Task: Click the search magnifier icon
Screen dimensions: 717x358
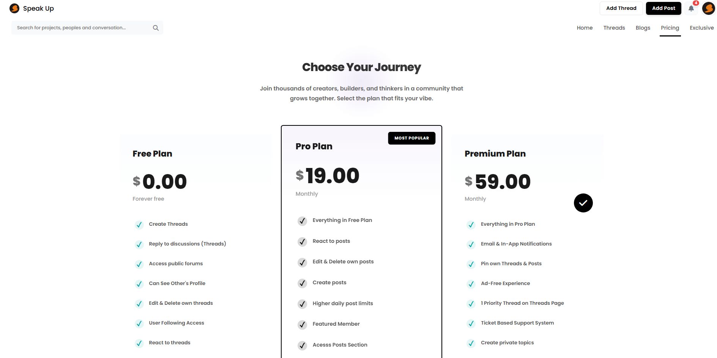Action: pyautogui.click(x=156, y=28)
